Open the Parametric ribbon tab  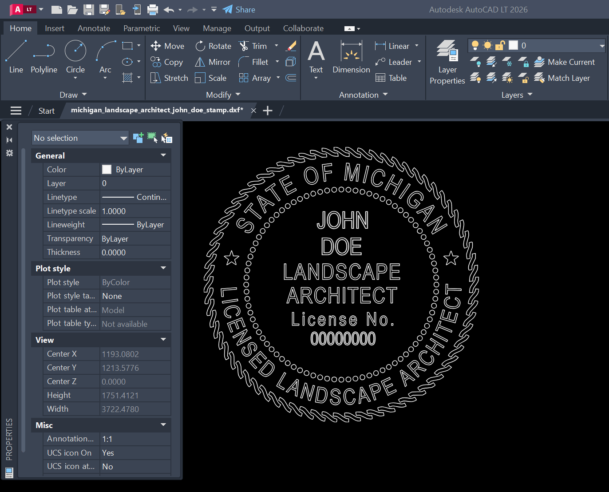(x=142, y=28)
